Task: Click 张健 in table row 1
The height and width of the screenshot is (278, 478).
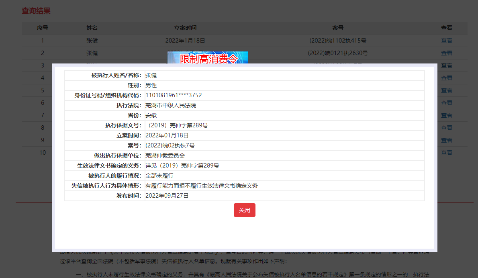Action: pyautogui.click(x=92, y=41)
